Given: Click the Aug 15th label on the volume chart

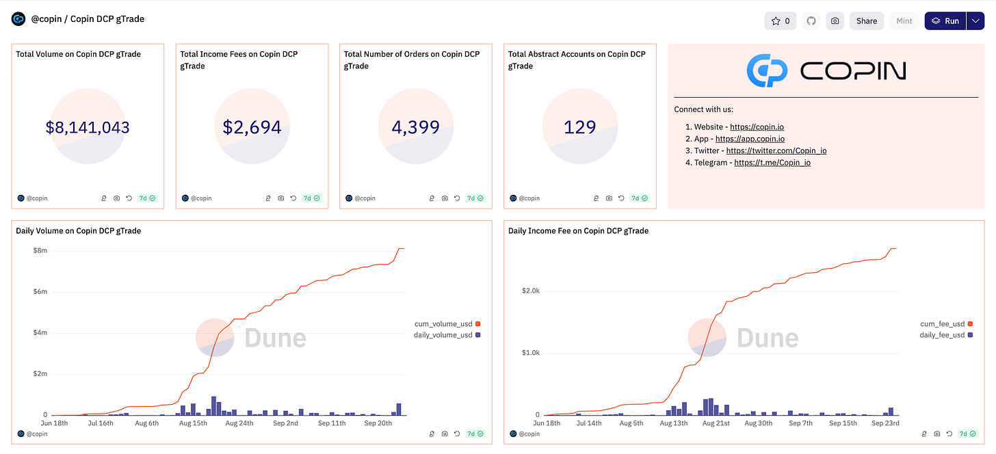Looking at the screenshot, I should click(193, 423).
